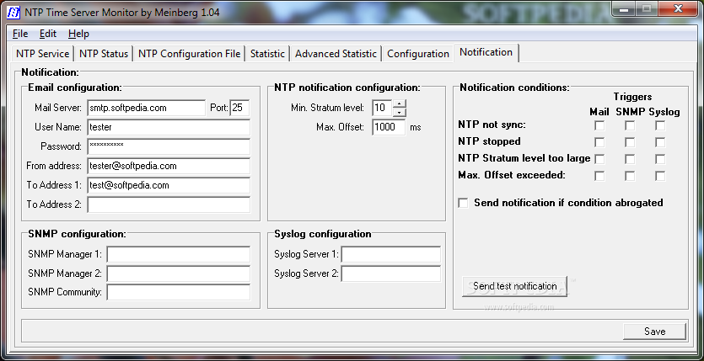Enable Syslog trigger for NTP stopped
This screenshot has height=361, width=704.
[660, 142]
